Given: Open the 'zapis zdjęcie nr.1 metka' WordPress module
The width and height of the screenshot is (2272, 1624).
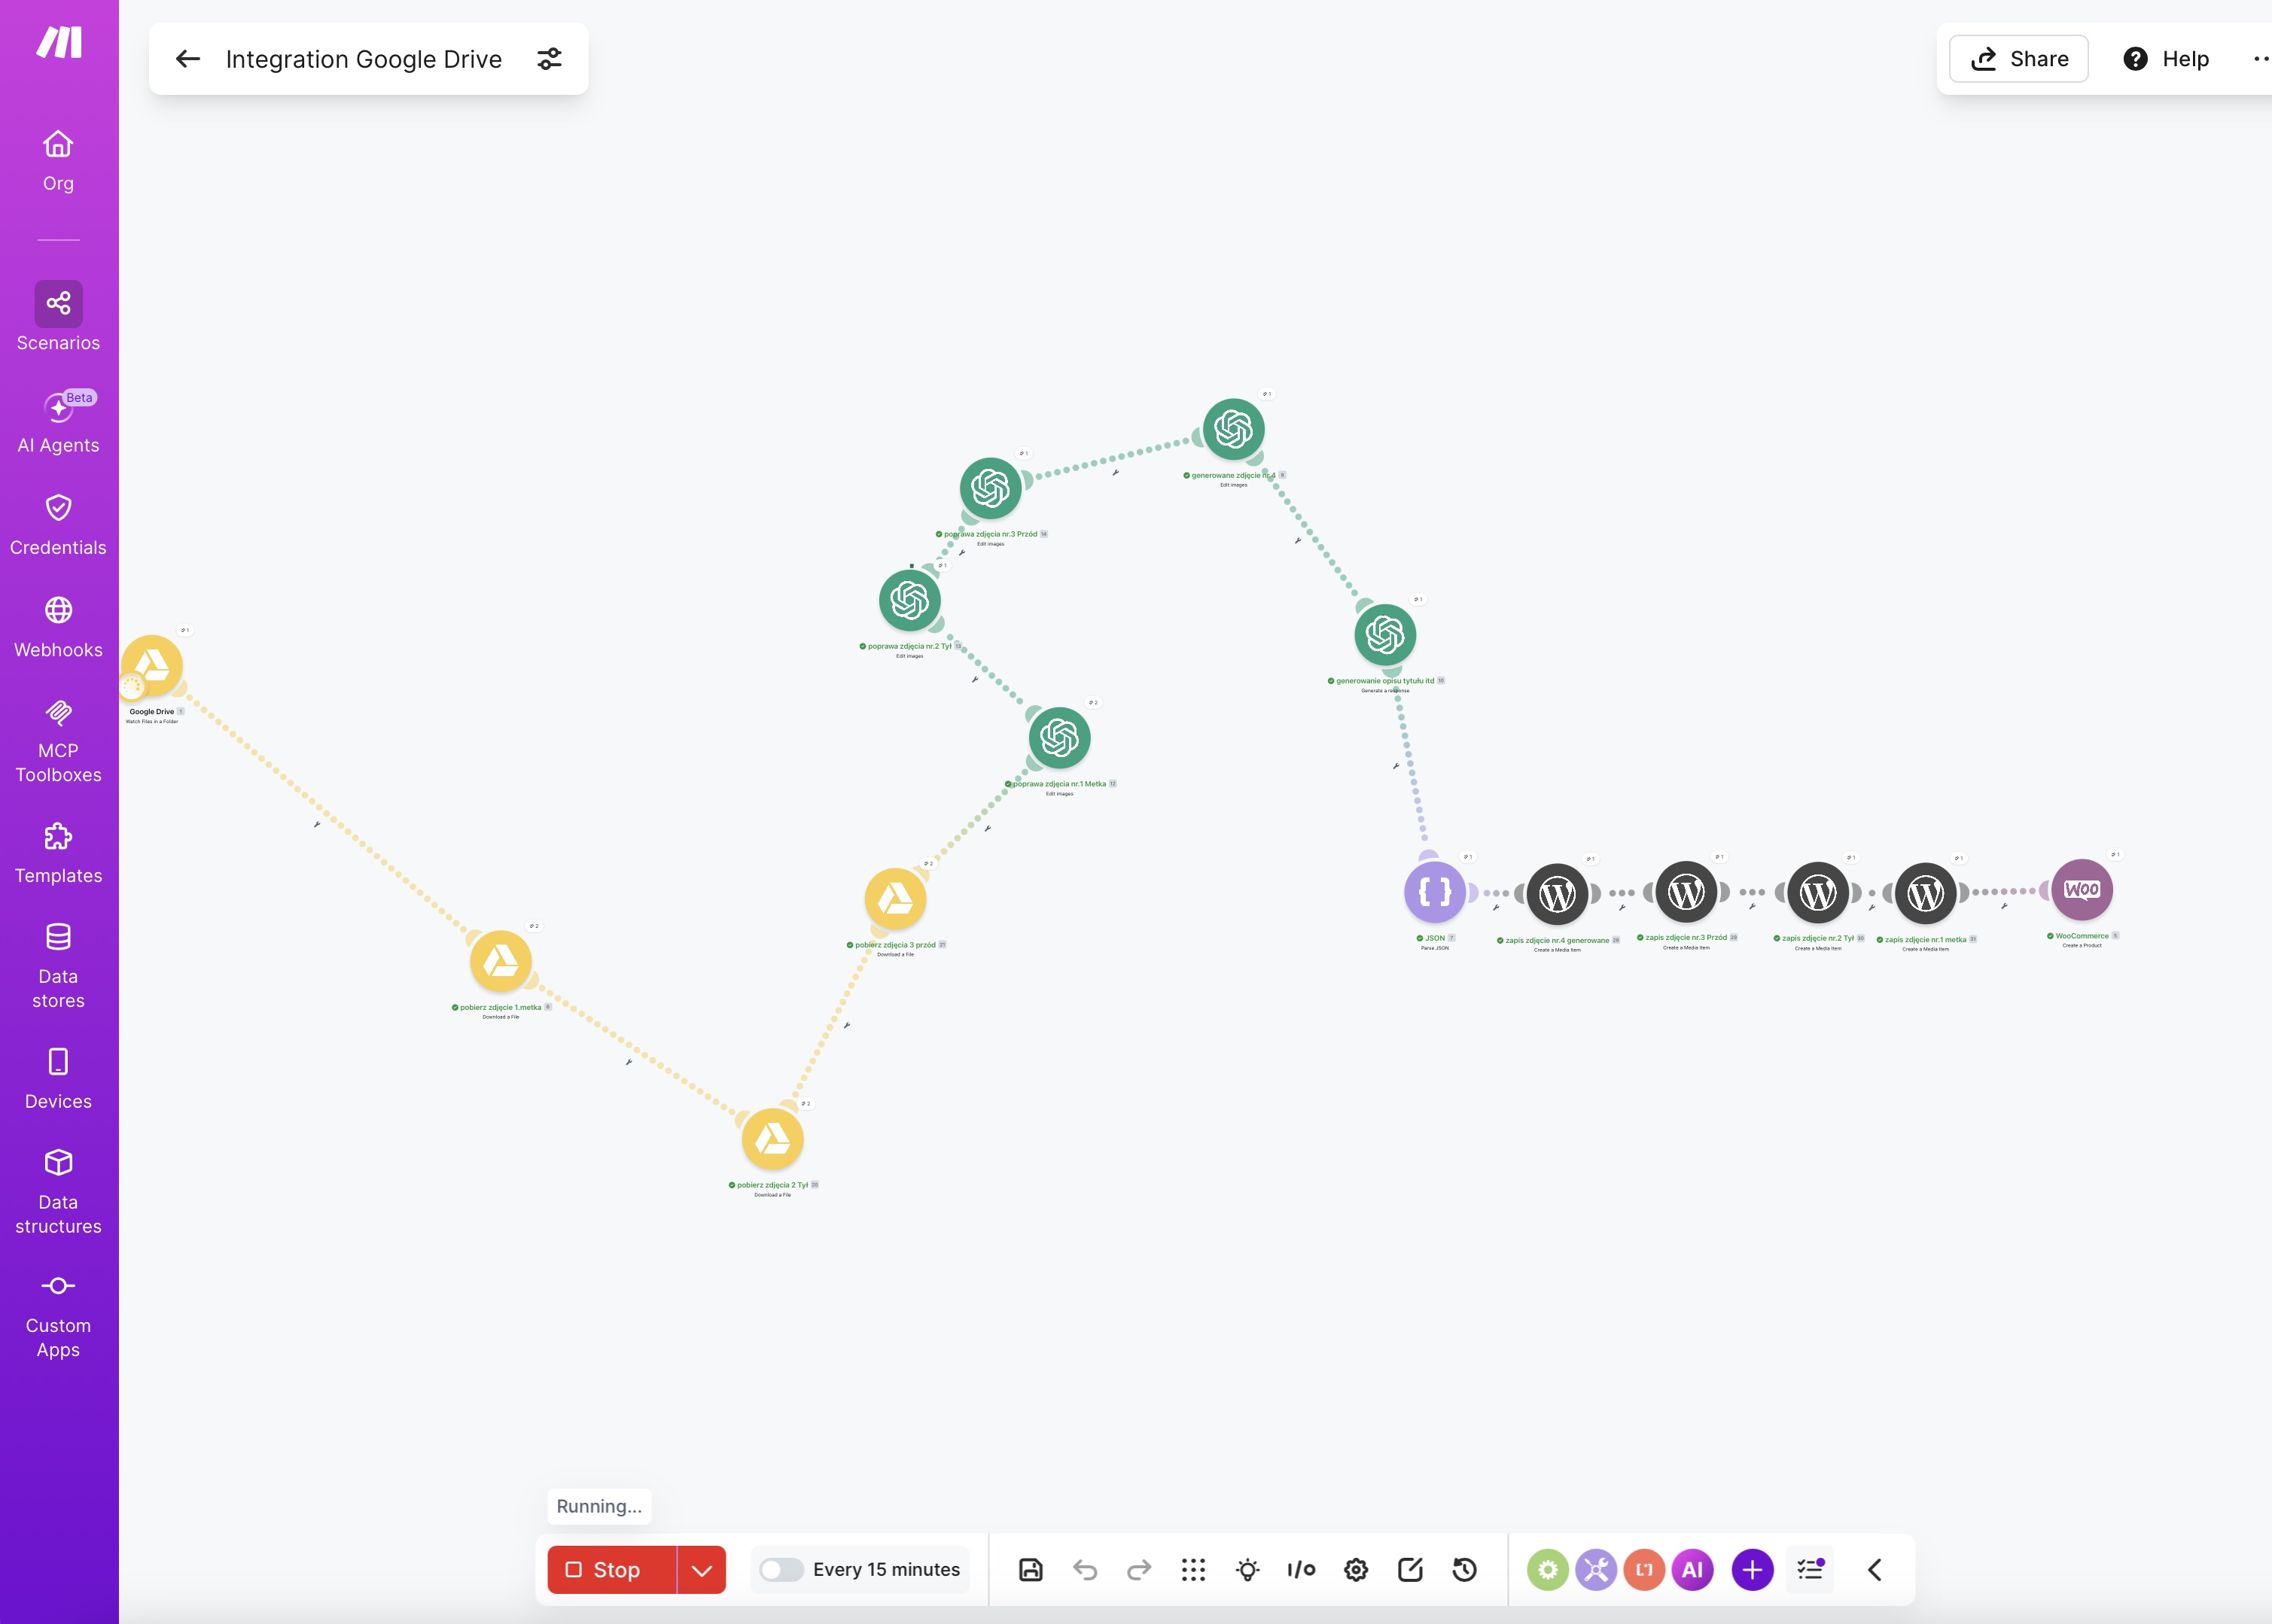Looking at the screenshot, I should (x=1926, y=893).
